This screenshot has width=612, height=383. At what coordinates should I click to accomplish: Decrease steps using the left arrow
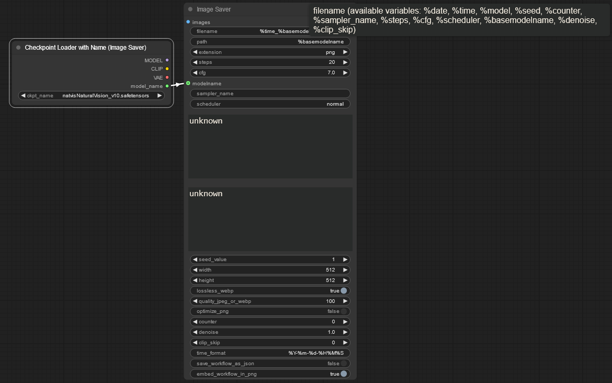[195, 62]
